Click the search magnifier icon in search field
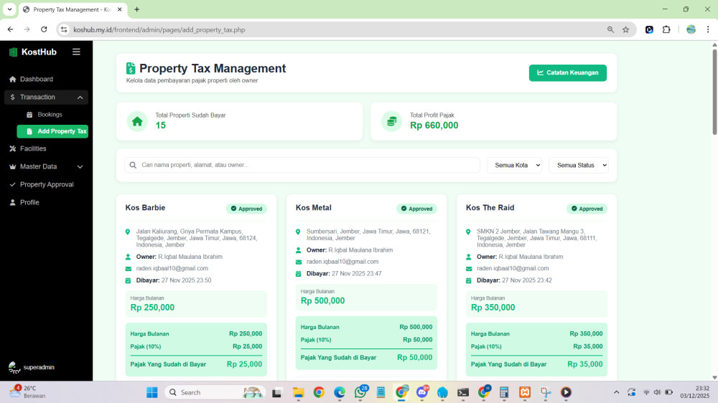The image size is (718, 403). 133,165
